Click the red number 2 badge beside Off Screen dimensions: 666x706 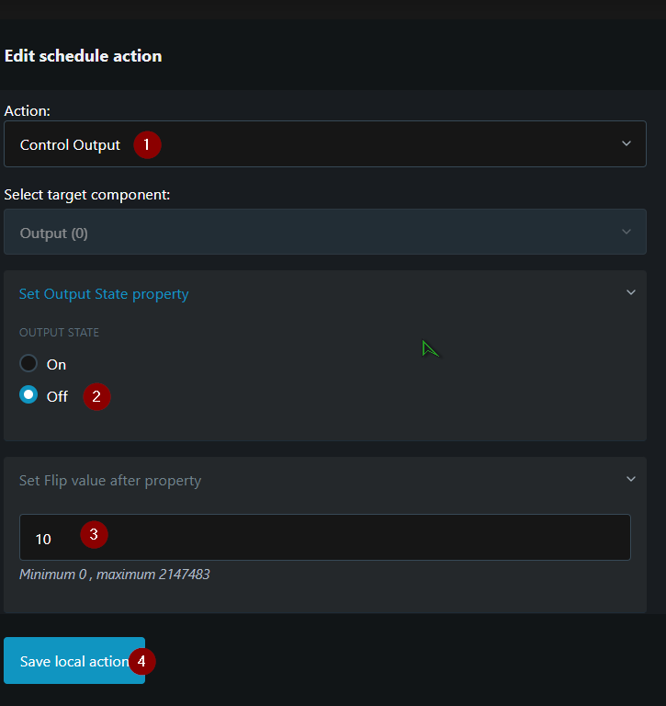pos(96,397)
